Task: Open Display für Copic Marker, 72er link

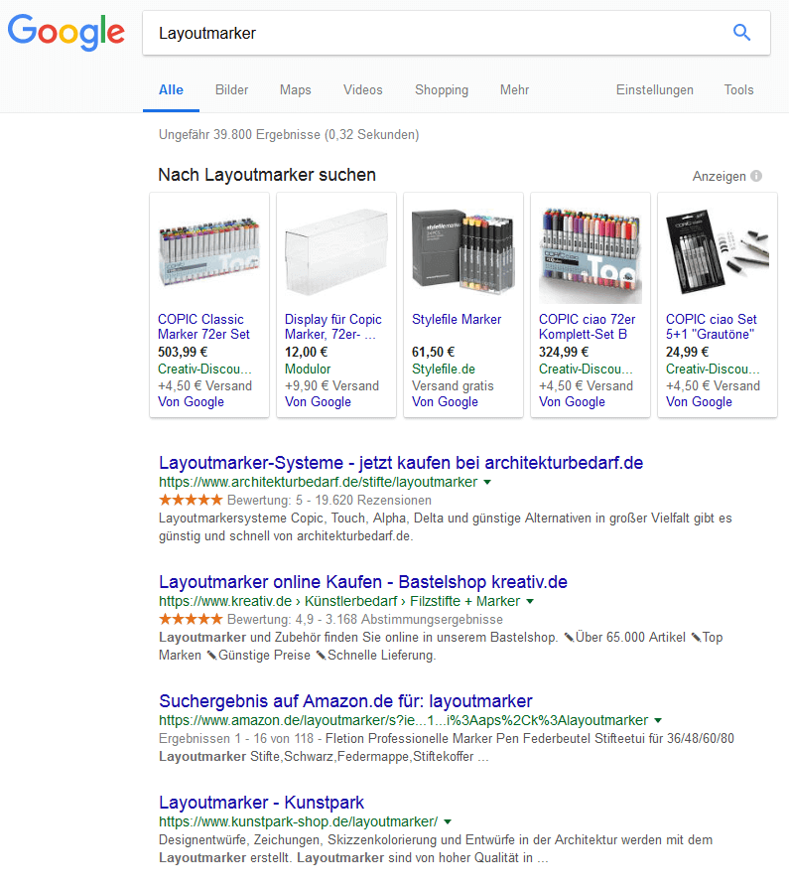Action: (333, 327)
